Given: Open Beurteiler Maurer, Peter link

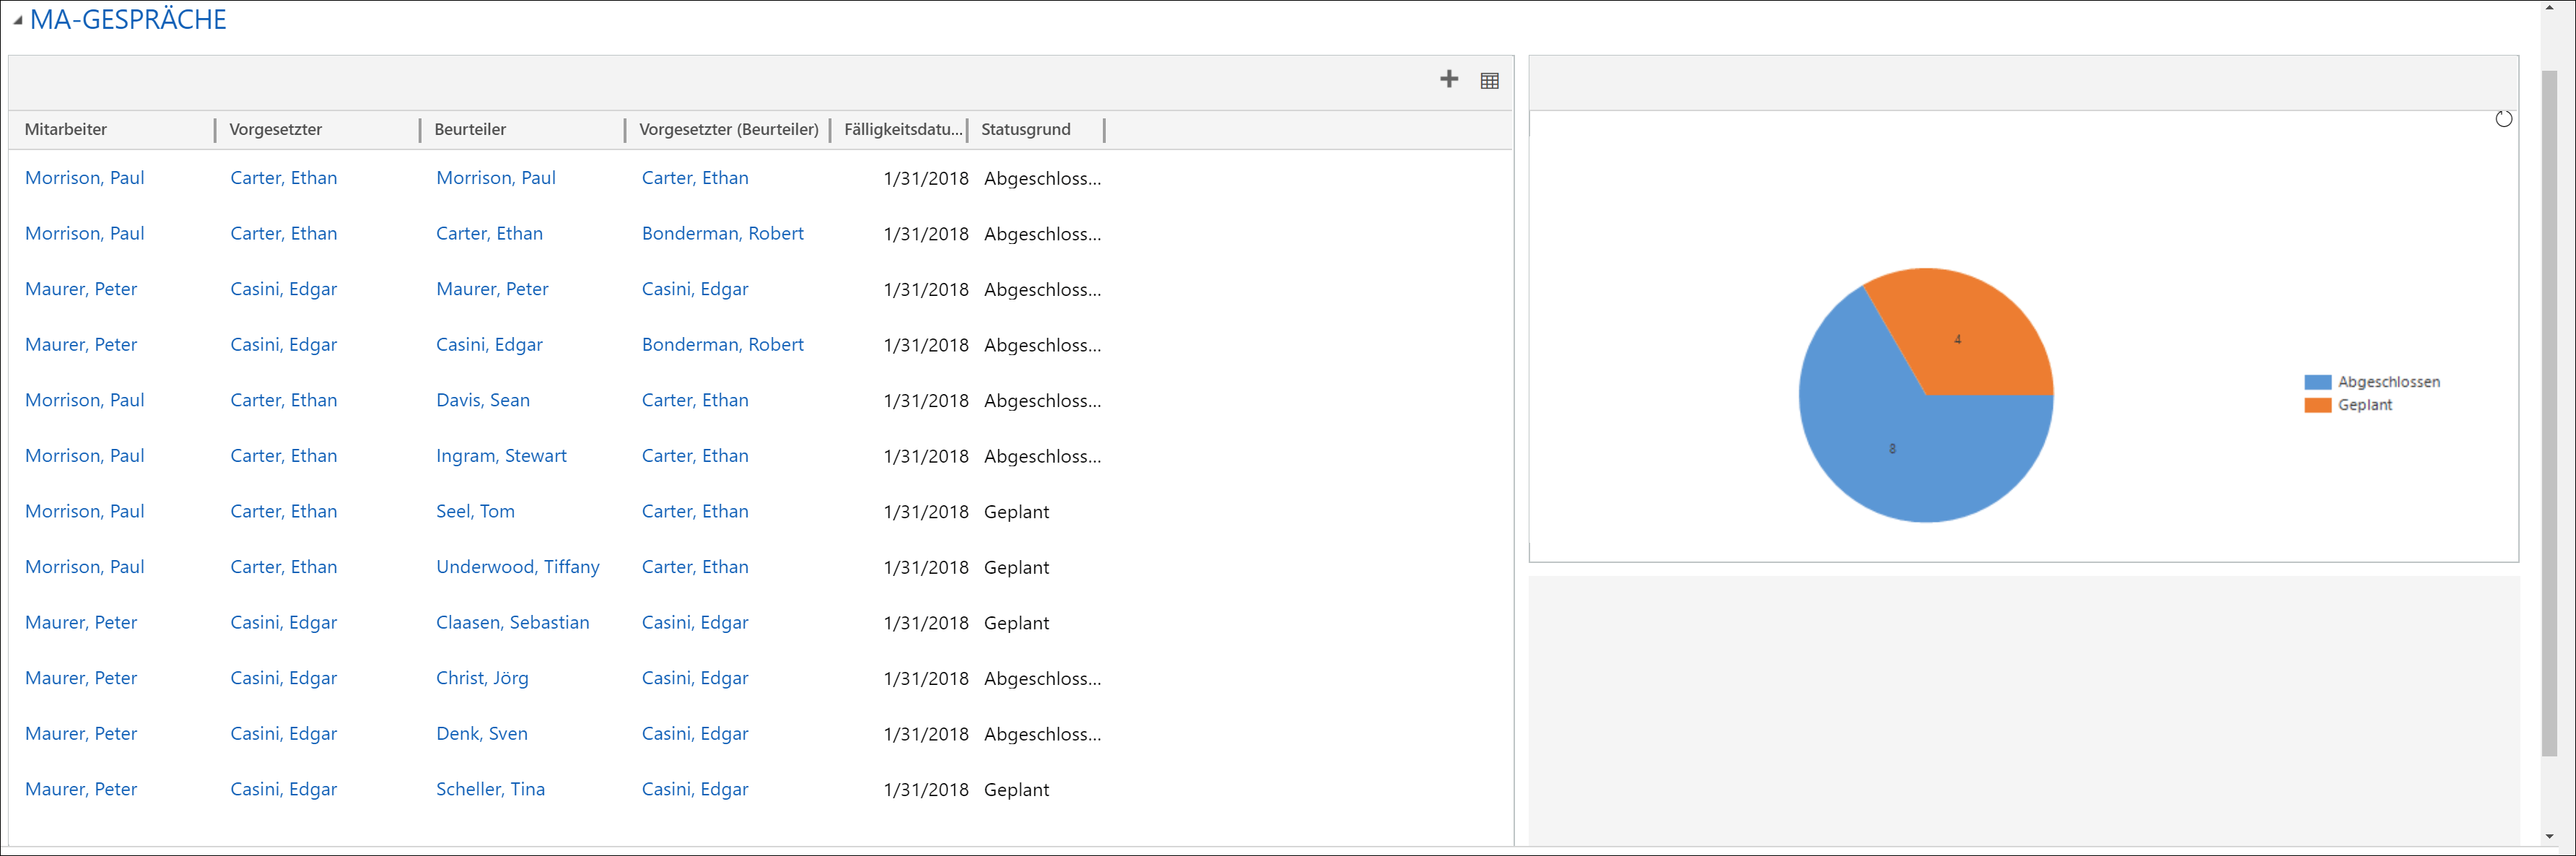Looking at the screenshot, I should 492,289.
